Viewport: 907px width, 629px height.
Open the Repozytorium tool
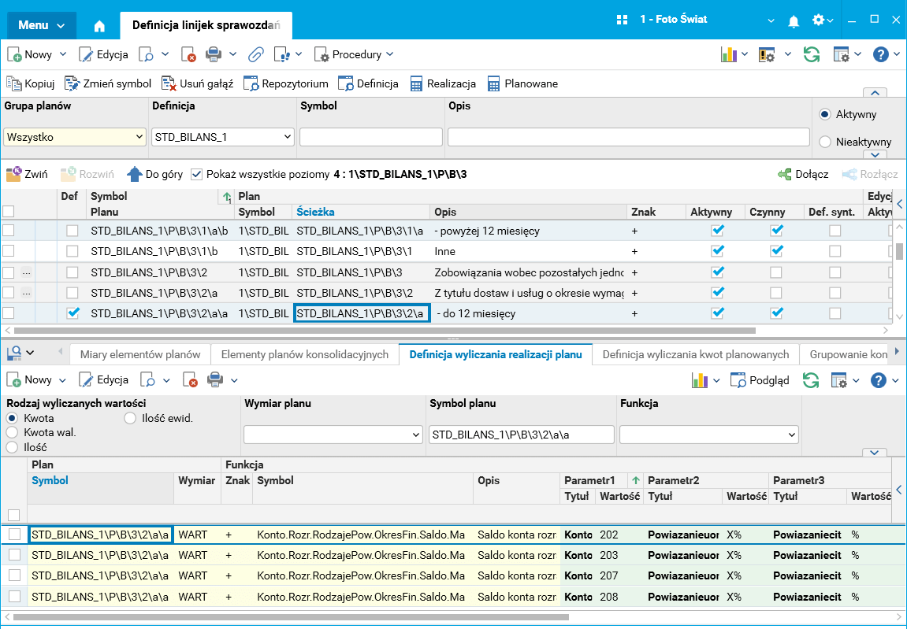[285, 83]
